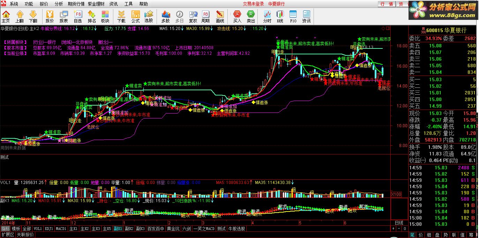
Task: Go to the 主页 home toolbar icon
Action: (6, 16)
